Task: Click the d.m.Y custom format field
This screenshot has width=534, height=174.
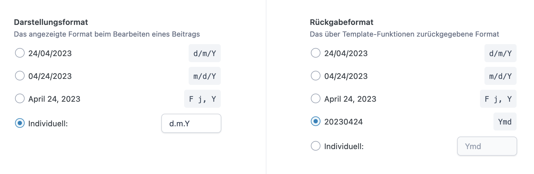Action: pyautogui.click(x=191, y=123)
